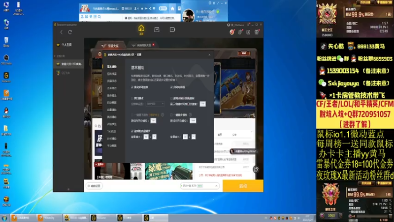Image resolution: width=394 pixels, height=222 pixels.
Task: Toggle the game volume adjustment checkbox
Action: [132, 131]
